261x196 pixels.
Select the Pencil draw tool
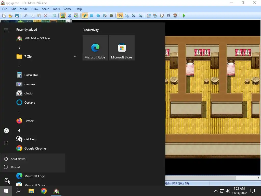click(85, 16)
